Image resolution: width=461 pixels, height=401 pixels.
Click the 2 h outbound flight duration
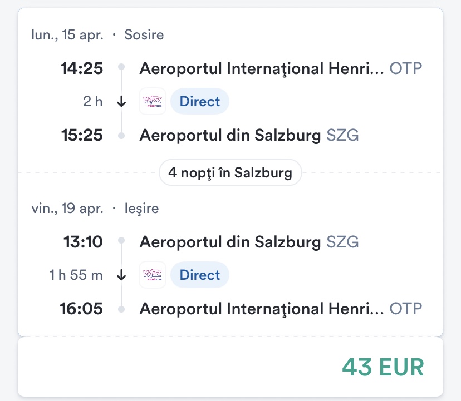pyautogui.click(x=93, y=102)
